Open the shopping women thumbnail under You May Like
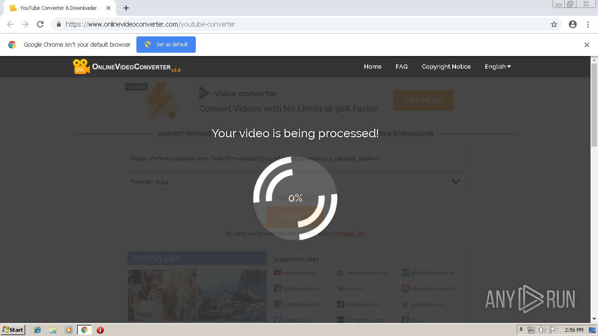 (162, 295)
